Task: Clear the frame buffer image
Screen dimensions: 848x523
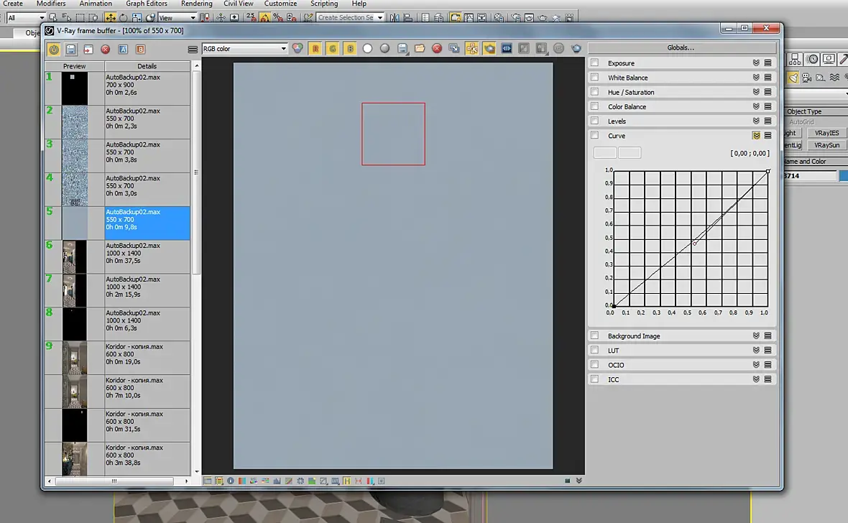Action: (x=437, y=49)
